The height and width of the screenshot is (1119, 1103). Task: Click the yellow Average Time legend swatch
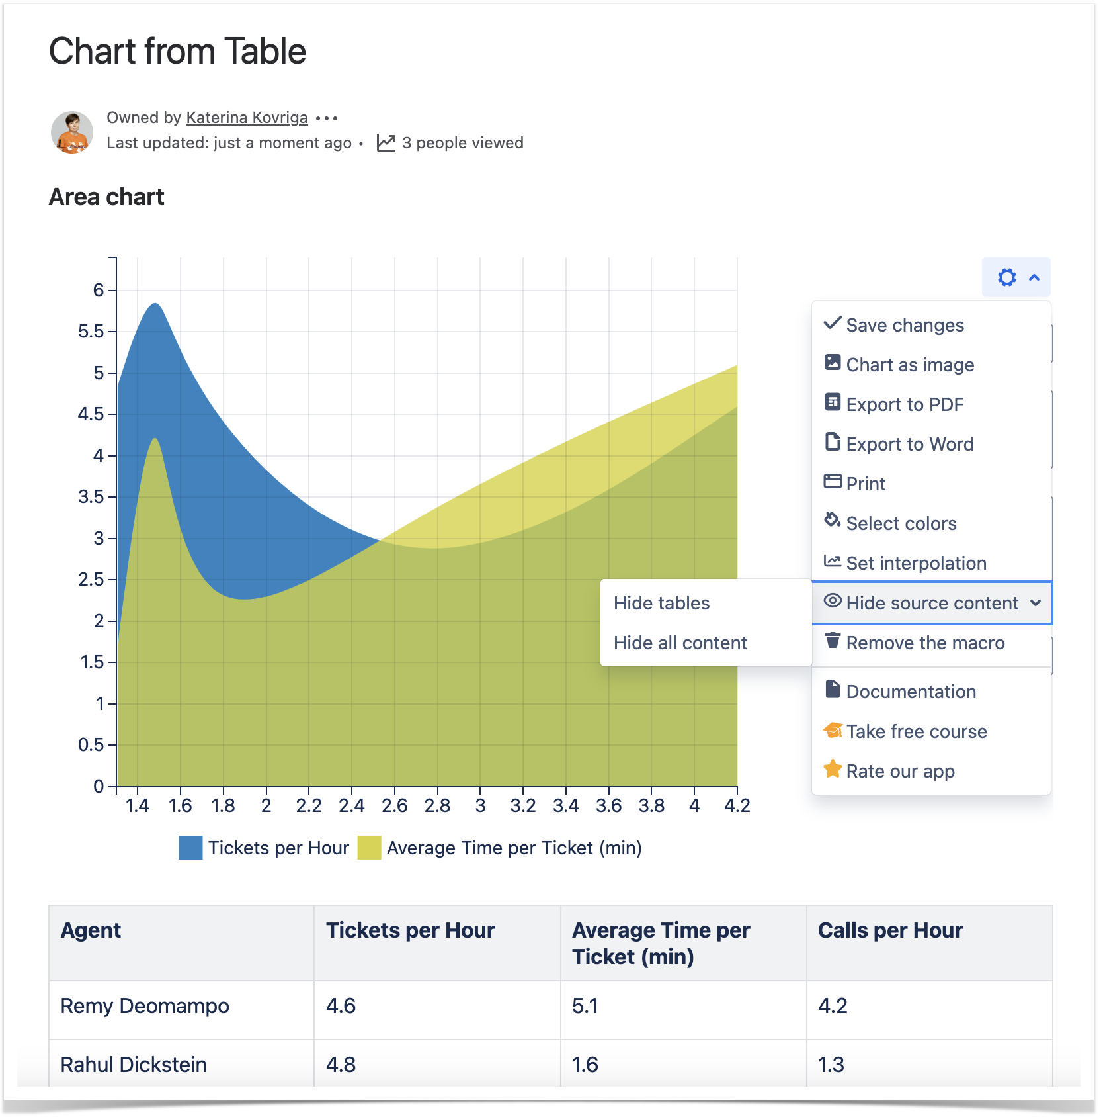(369, 848)
